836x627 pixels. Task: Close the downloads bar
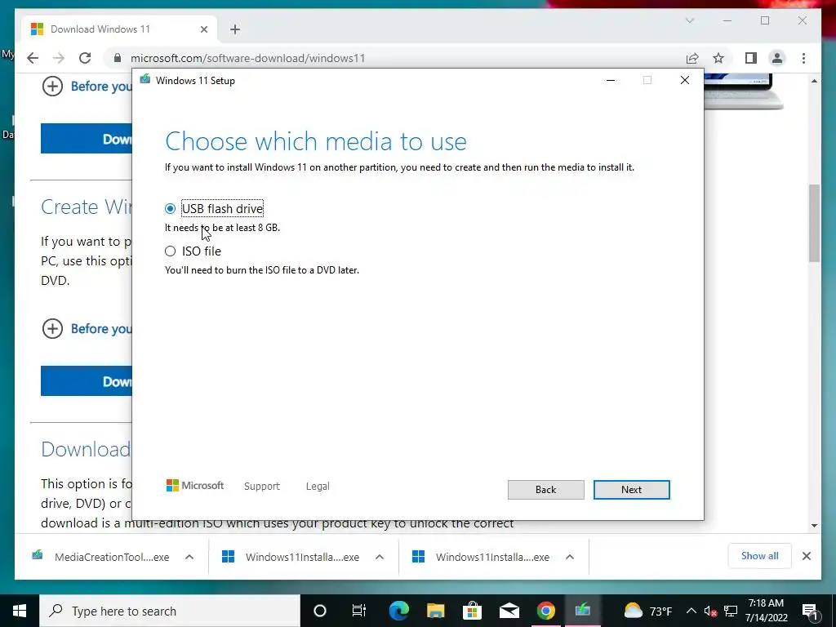806,556
